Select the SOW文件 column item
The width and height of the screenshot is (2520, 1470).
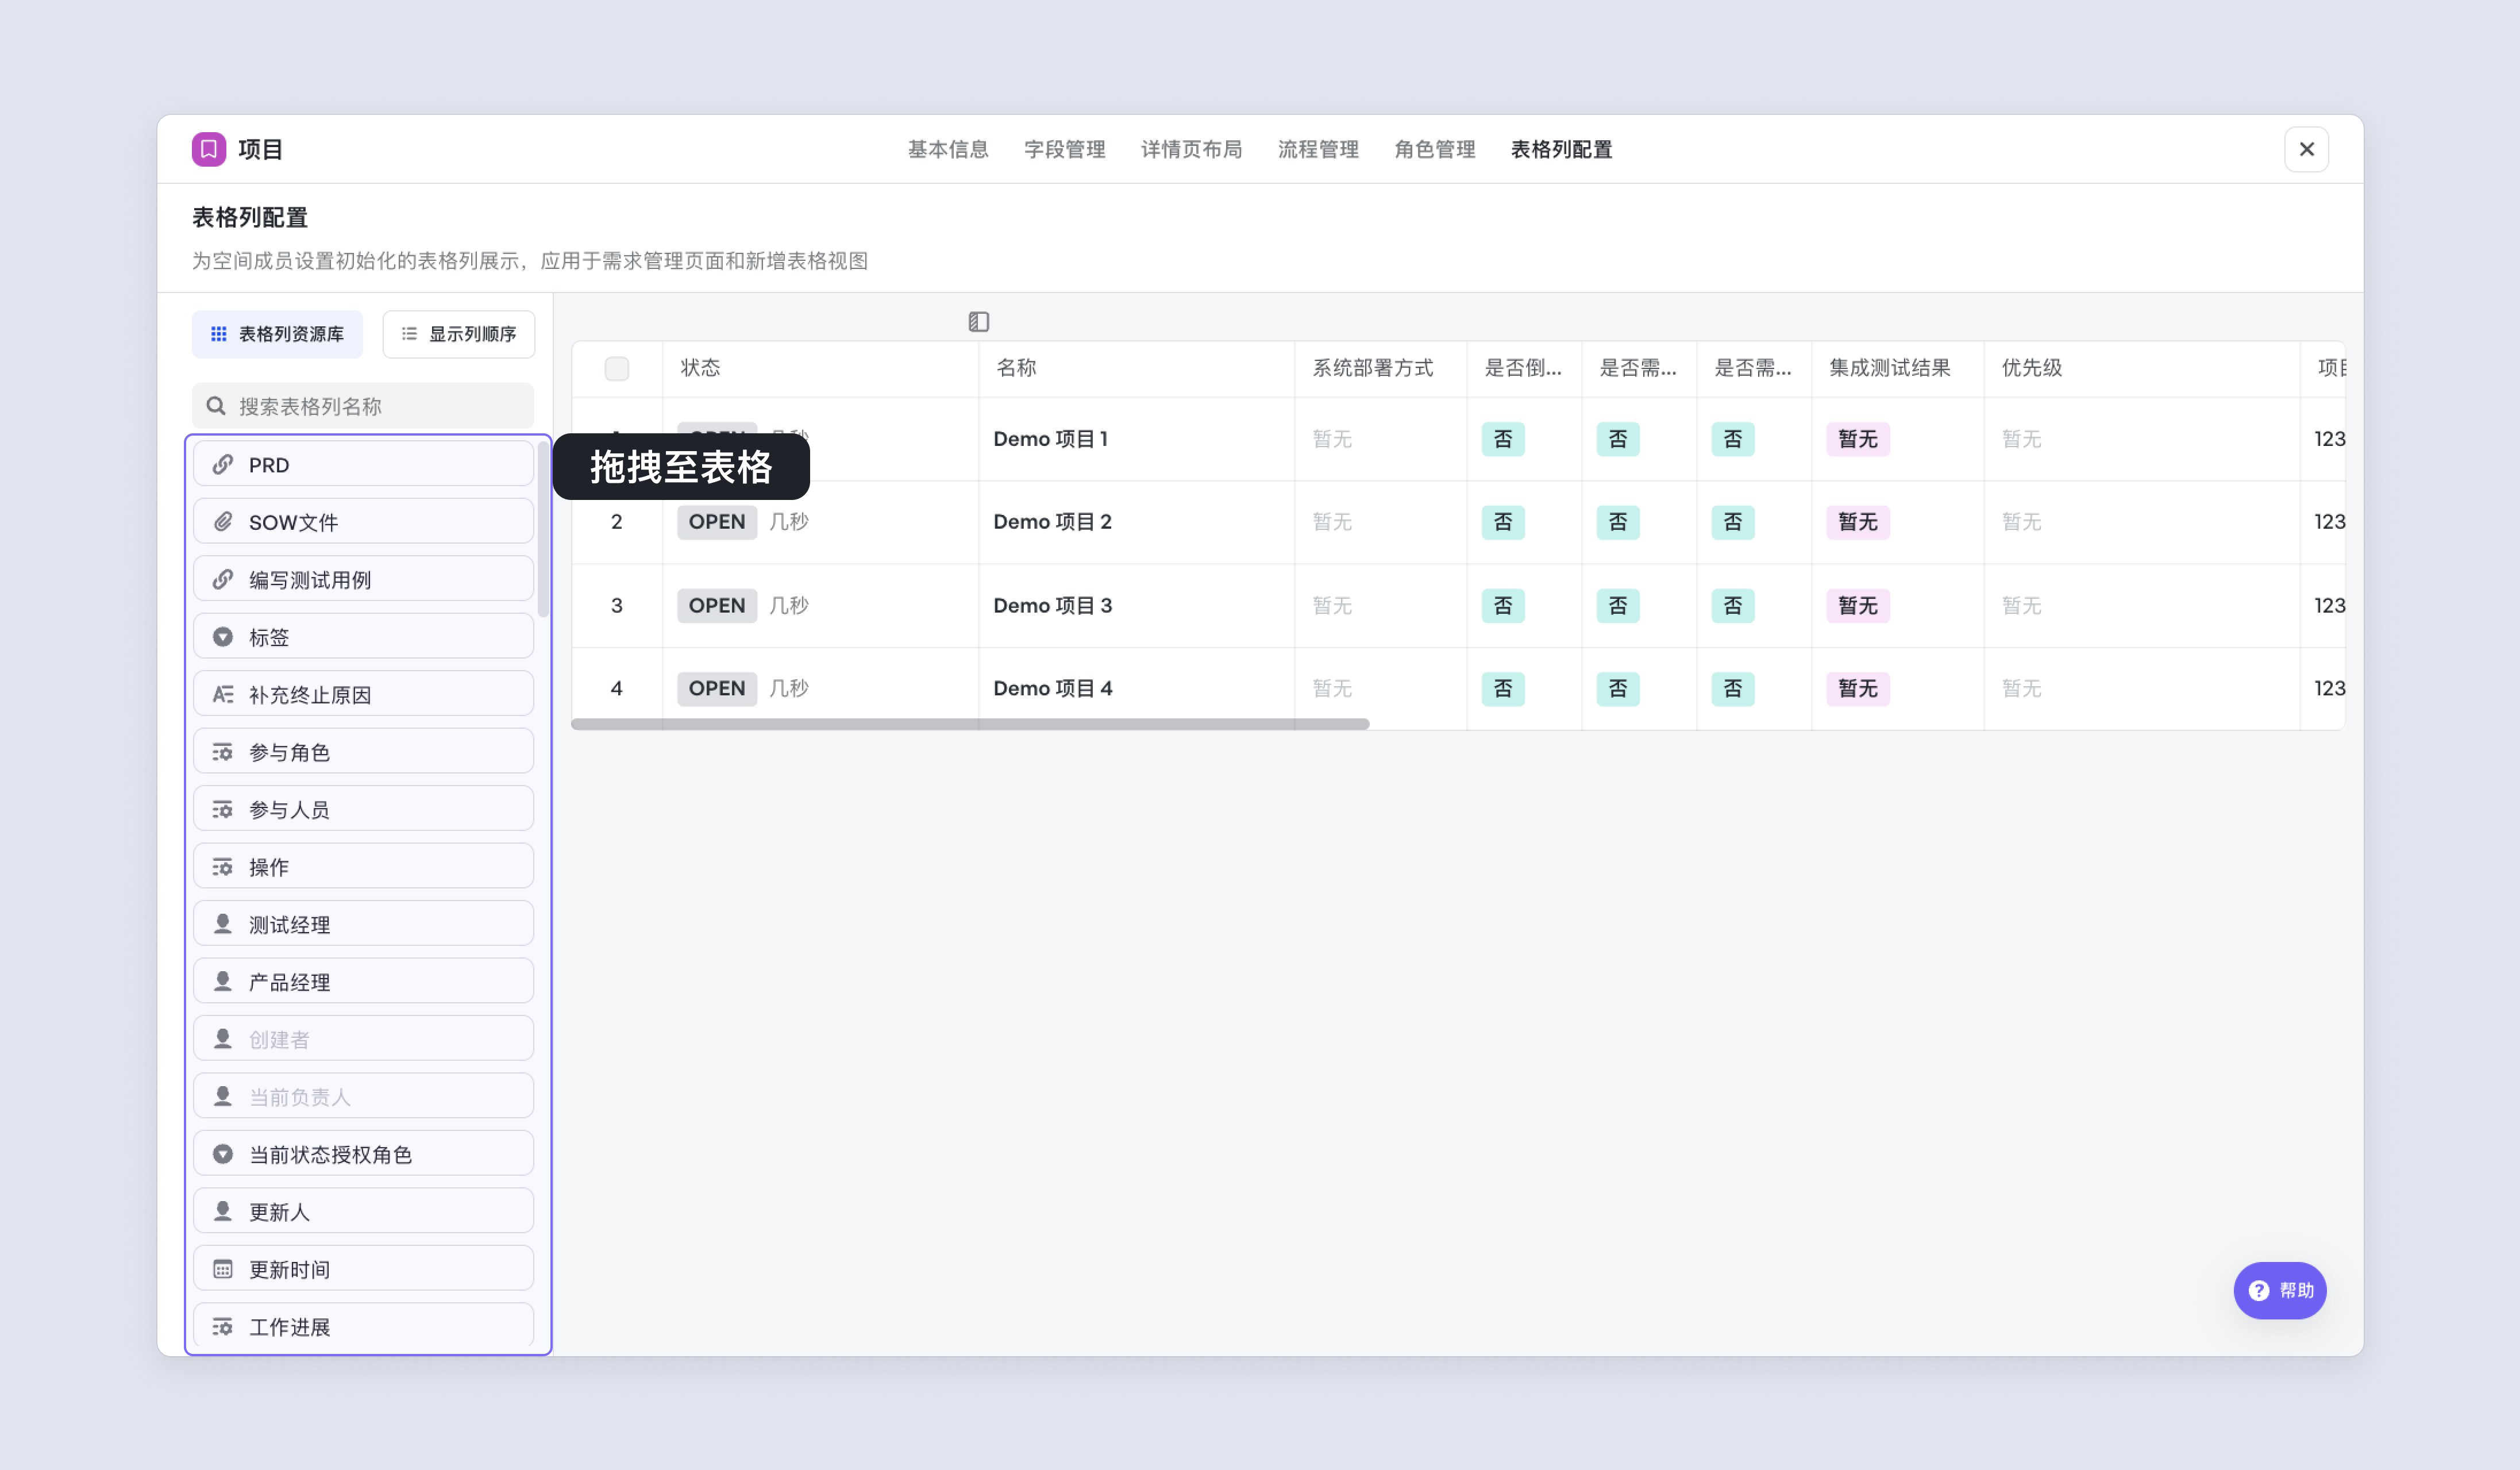tap(363, 522)
